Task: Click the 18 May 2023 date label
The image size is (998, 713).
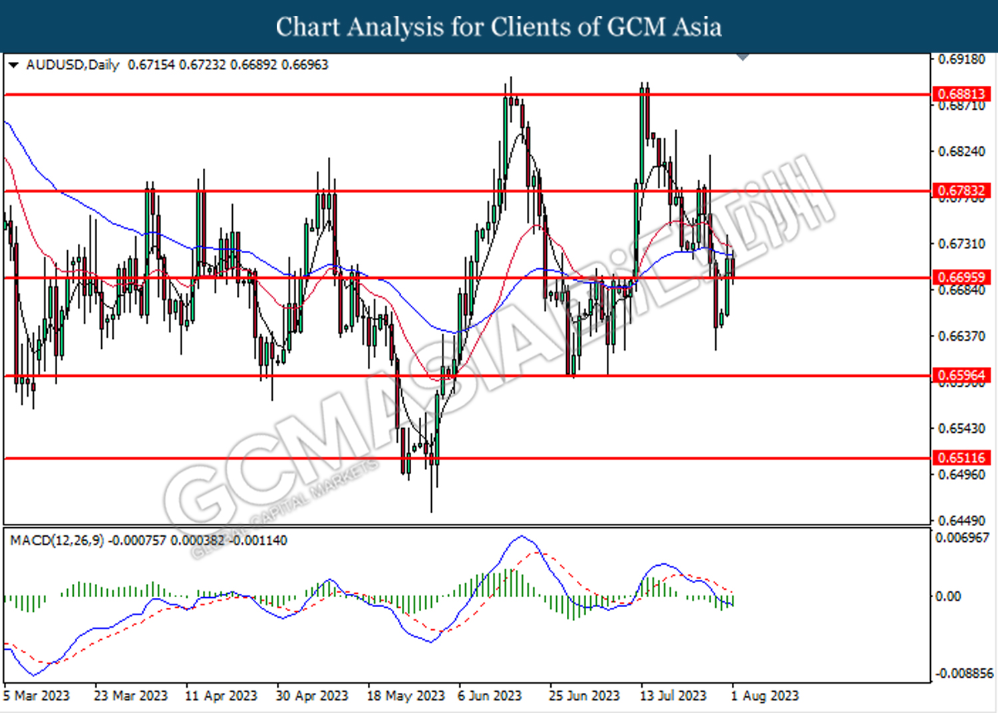Action: (406, 696)
